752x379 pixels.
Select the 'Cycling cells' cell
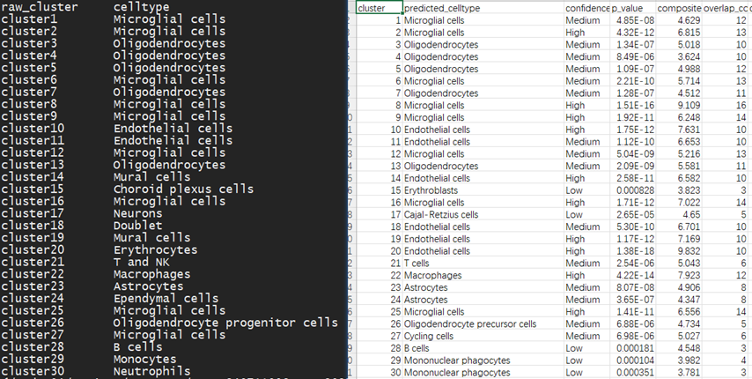tap(431, 336)
